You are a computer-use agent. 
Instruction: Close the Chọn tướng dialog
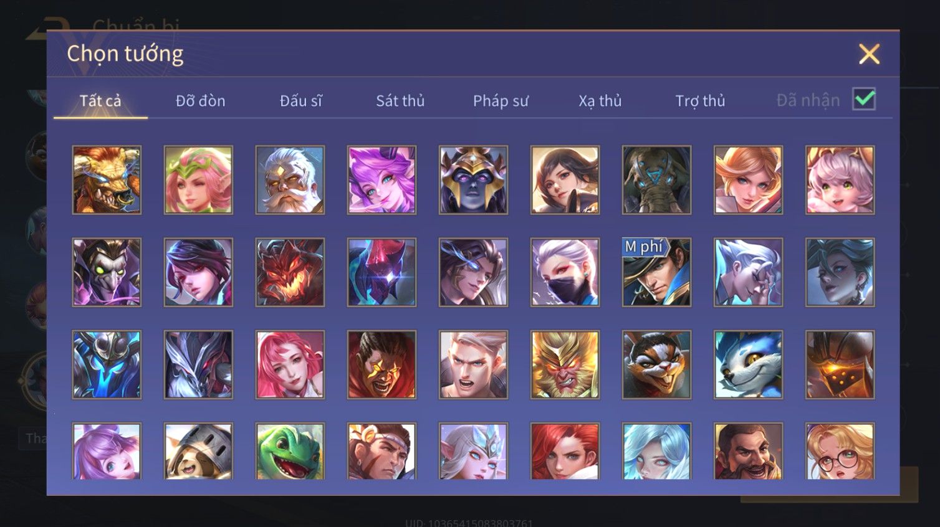coord(869,54)
